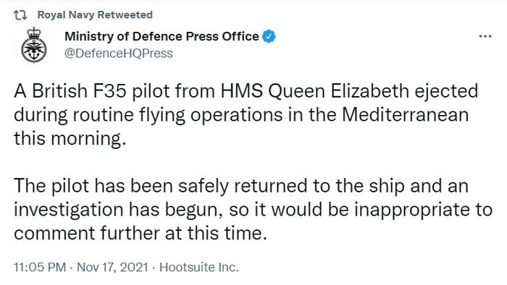Click the Nov 17, 2021 date
The image size is (507, 285).
tap(112, 267)
